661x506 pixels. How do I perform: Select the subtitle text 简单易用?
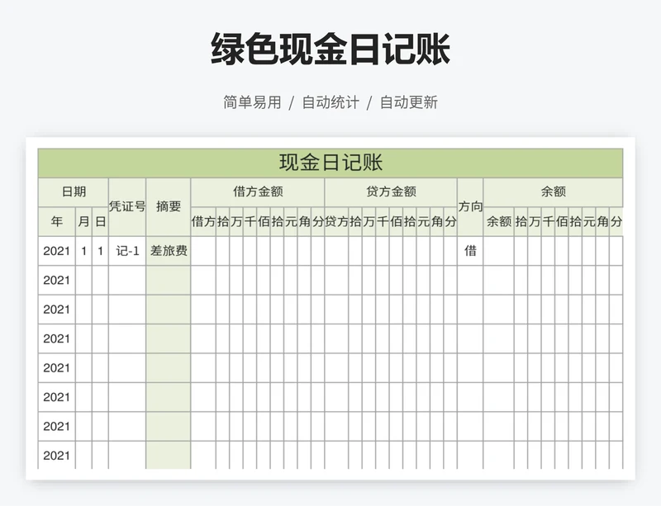pyautogui.click(x=252, y=102)
